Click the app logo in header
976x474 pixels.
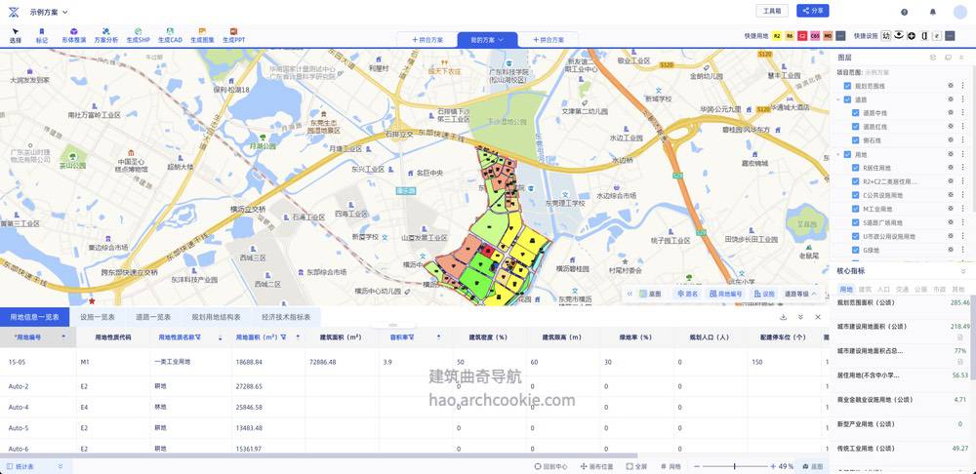click(14, 12)
